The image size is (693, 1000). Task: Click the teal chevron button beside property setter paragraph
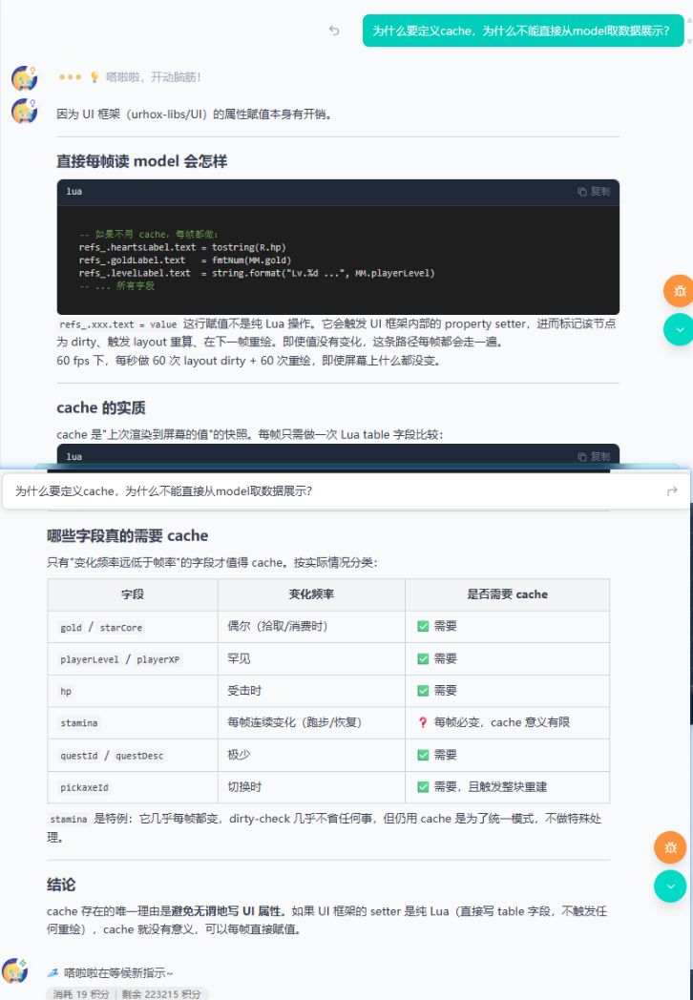point(679,330)
